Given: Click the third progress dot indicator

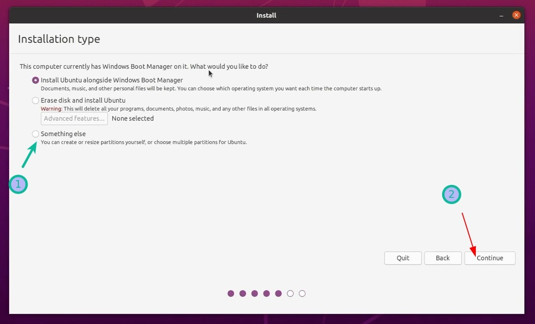Looking at the screenshot, I should click(x=255, y=293).
